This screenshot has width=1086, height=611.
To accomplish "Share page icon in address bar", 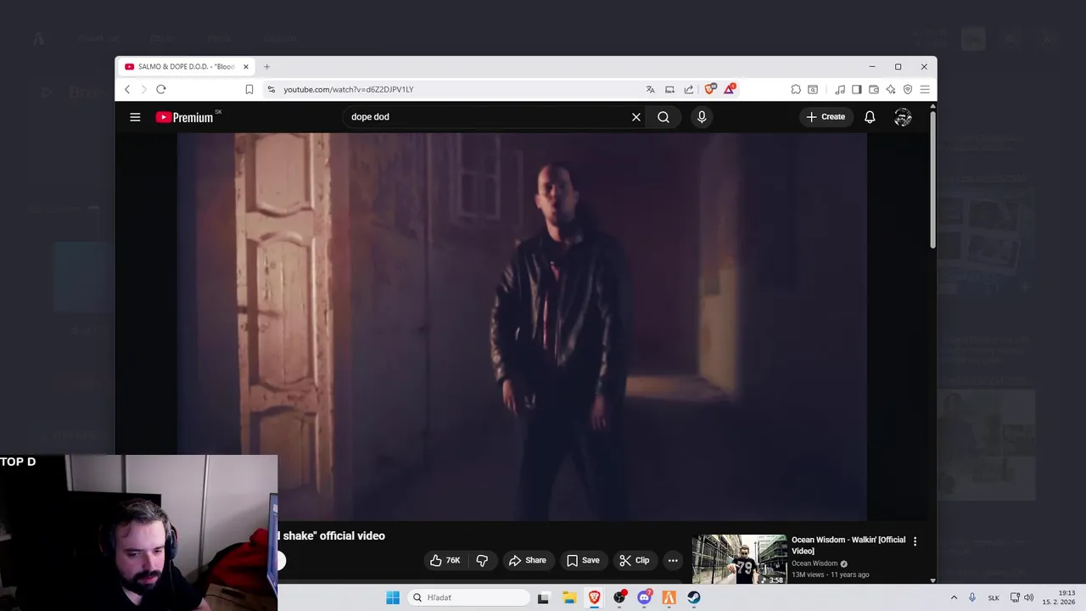I will point(688,89).
